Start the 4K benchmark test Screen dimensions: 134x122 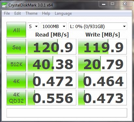[16, 81]
